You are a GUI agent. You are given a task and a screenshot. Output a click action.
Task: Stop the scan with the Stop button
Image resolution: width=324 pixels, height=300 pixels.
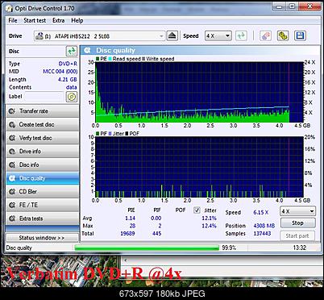(x=297, y=223)
